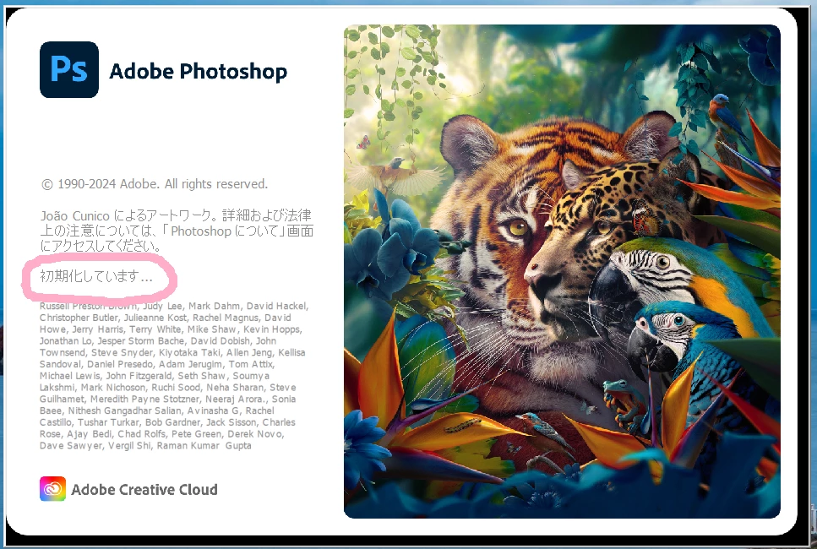
Task: Click the flying bird with spread wings
Action: [x=396, y=175]
